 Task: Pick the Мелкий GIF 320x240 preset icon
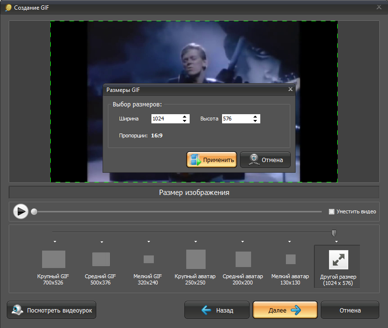[x=149, y=259]
